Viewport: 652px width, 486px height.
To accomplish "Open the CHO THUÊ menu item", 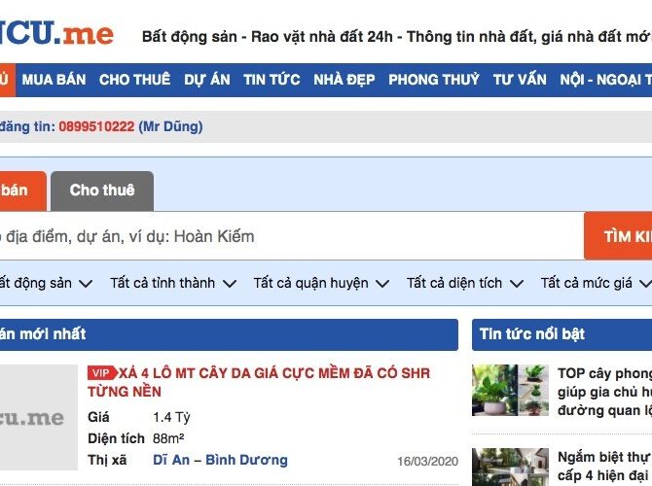I will point(134,80).
